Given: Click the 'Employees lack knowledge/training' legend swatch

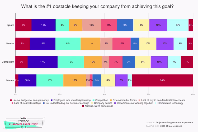Looking at the screenshot, I should (51, 100).
